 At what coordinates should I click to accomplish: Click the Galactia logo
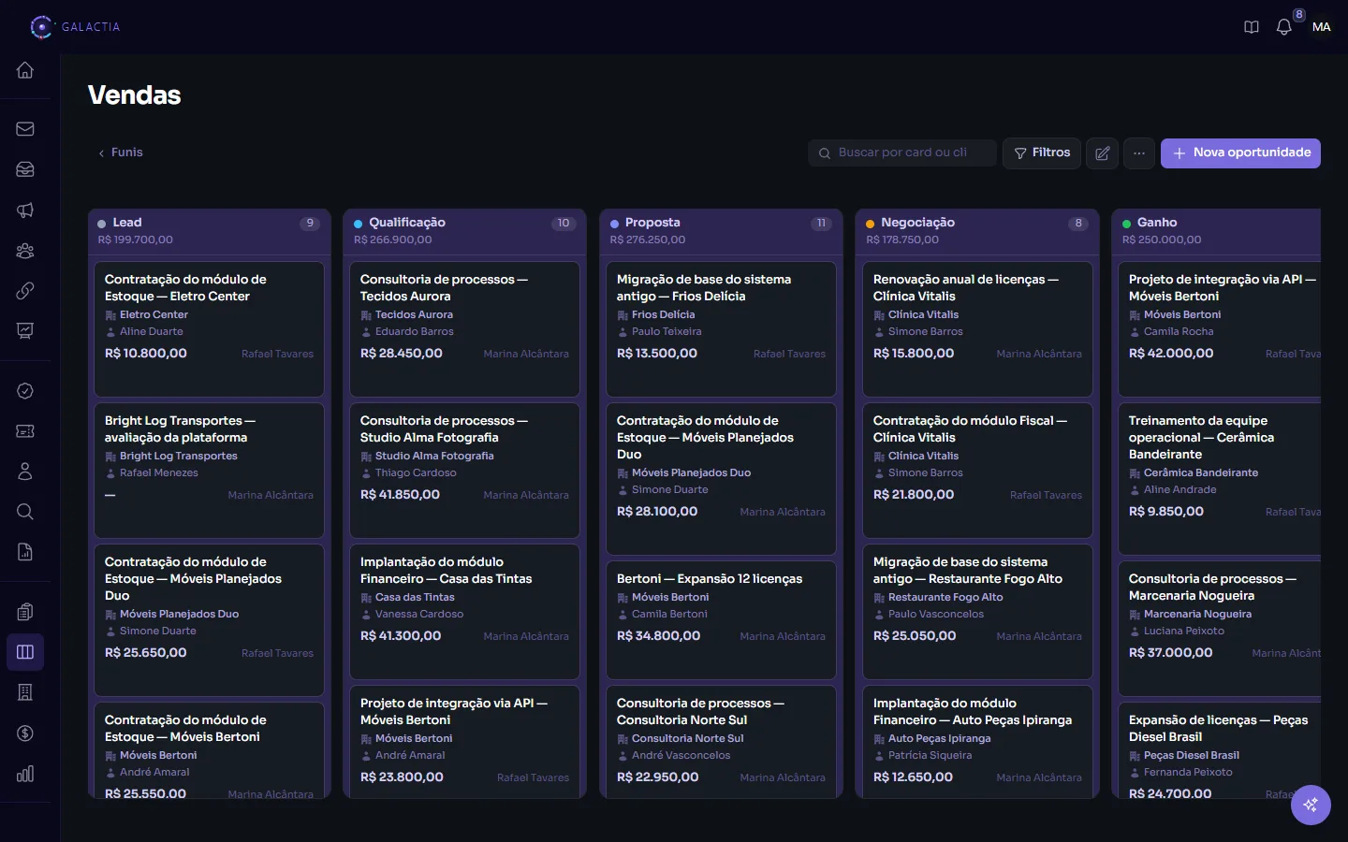coord(75,27)
